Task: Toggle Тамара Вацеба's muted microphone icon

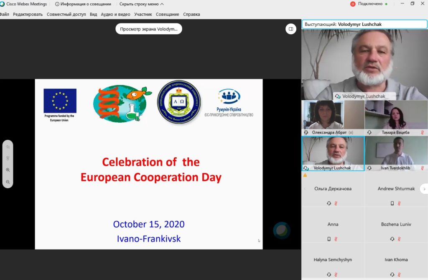Action: pos(423,132)
